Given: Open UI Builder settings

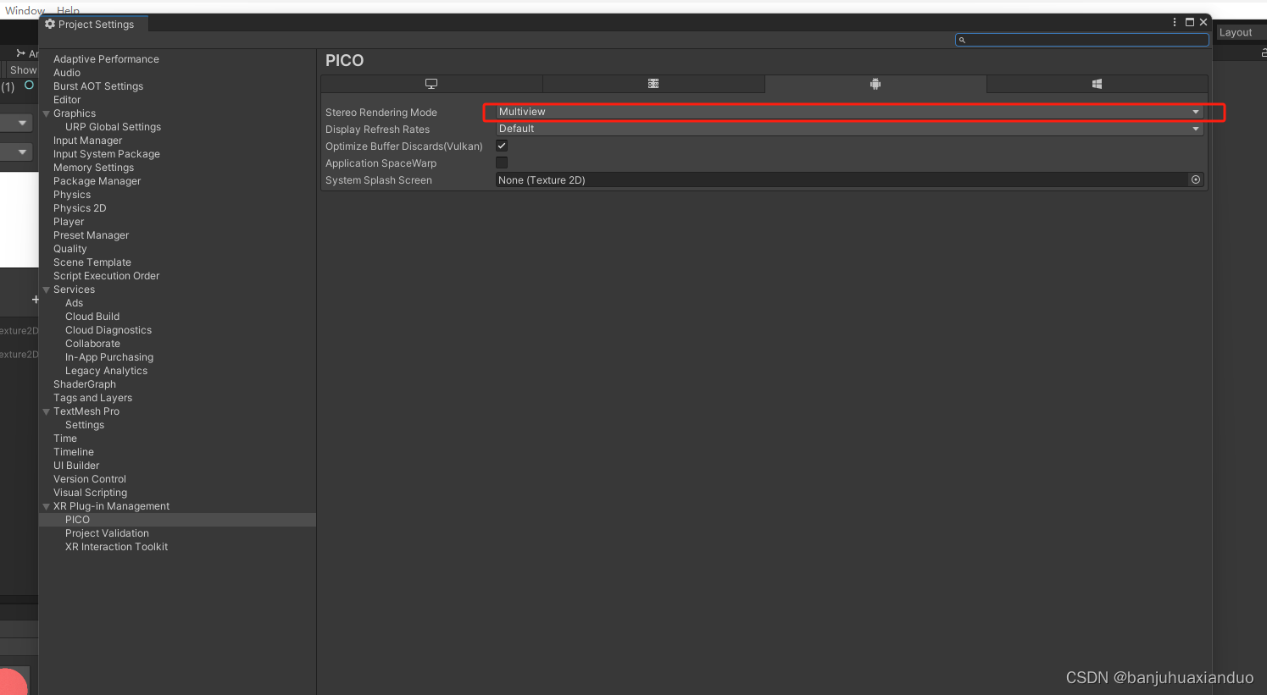Looking at the screenshot, I should 76,466.
